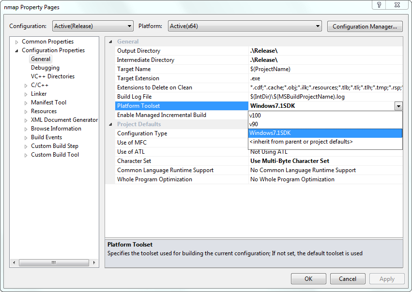Open the Configuration dropdown

[93, 26]
